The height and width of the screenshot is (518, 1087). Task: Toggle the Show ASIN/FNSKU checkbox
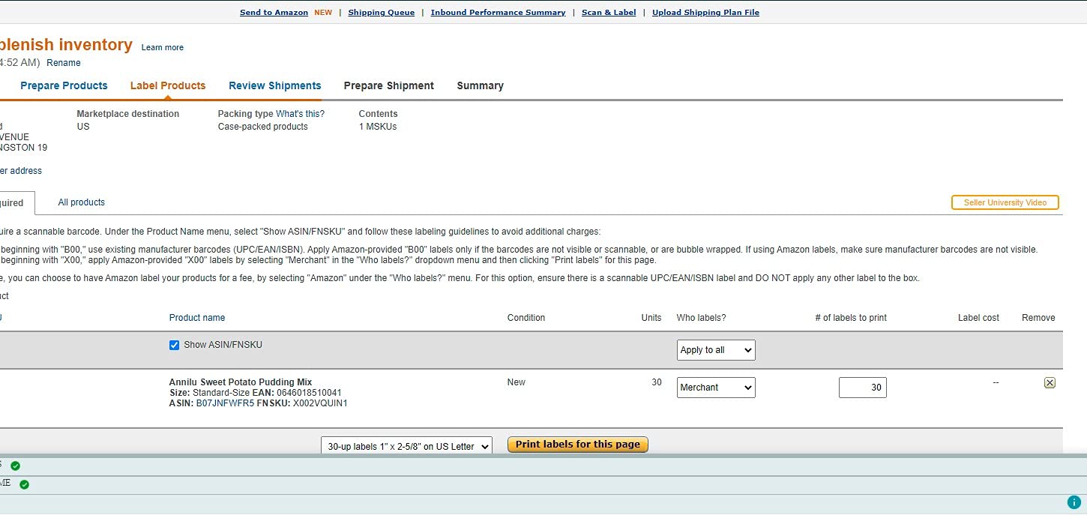(x=175, y=345)
